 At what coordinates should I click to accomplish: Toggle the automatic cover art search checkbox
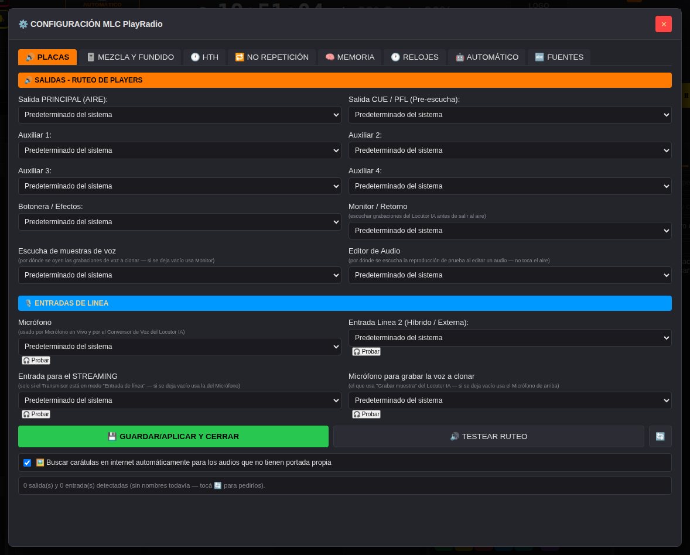[x=28, y=462]
